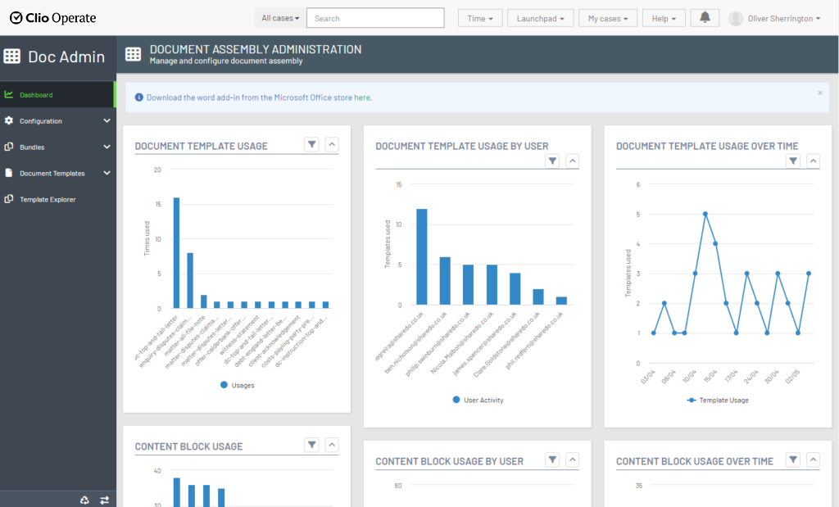Click the swap arrows icon in sidebar footer
839x507 pixels.
tap(104, 500)
